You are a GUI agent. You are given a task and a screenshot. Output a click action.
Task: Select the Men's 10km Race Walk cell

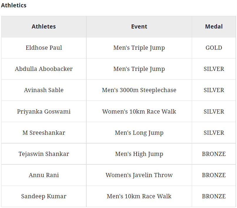(x=139, y=196)
